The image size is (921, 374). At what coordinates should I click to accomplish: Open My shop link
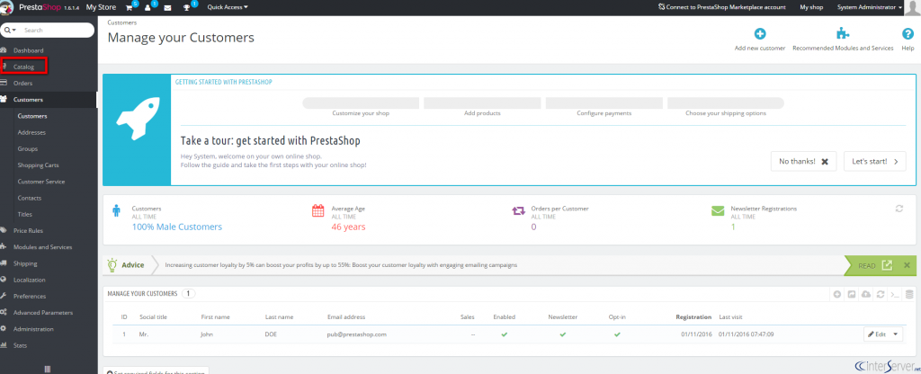pos(811,7)
